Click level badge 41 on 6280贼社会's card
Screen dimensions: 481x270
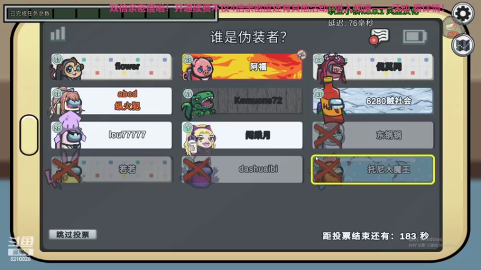[319, 94]
